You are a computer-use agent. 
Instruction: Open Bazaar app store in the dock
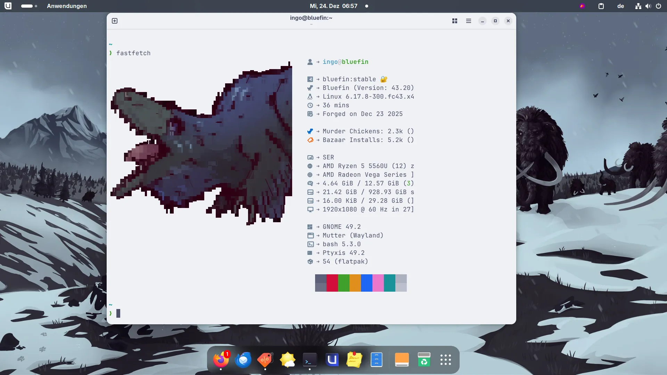tap(265, 360)
